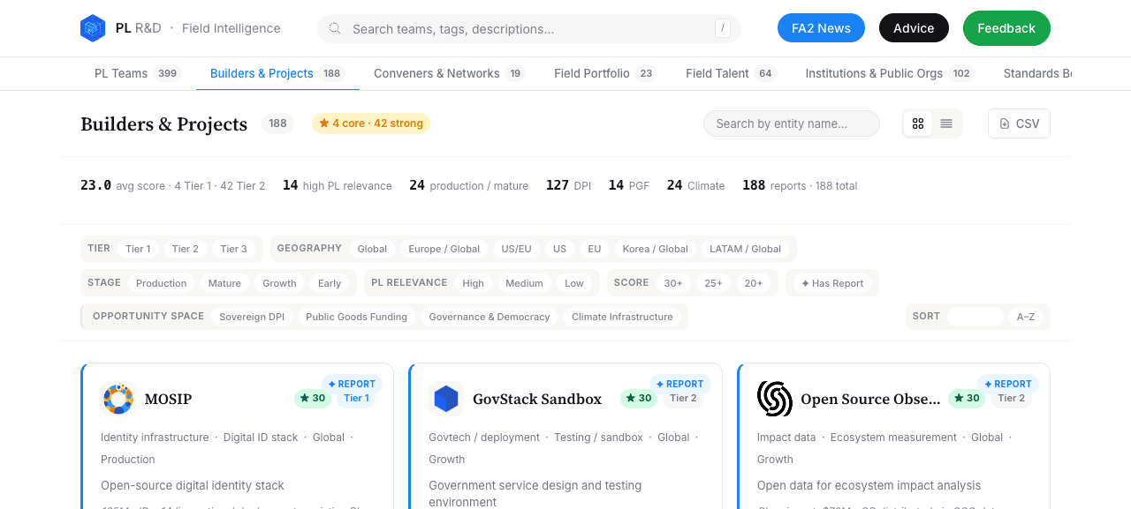The height and width of the screenshot is (509, 1131).
Task: Click '14 high PL relevance' summary stat
Action: (337, 185)
